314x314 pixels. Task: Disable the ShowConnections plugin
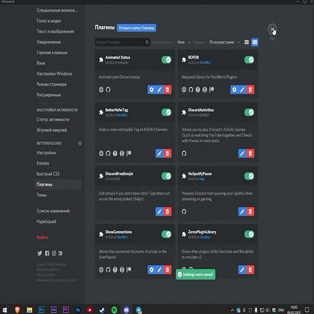[167, 234]
